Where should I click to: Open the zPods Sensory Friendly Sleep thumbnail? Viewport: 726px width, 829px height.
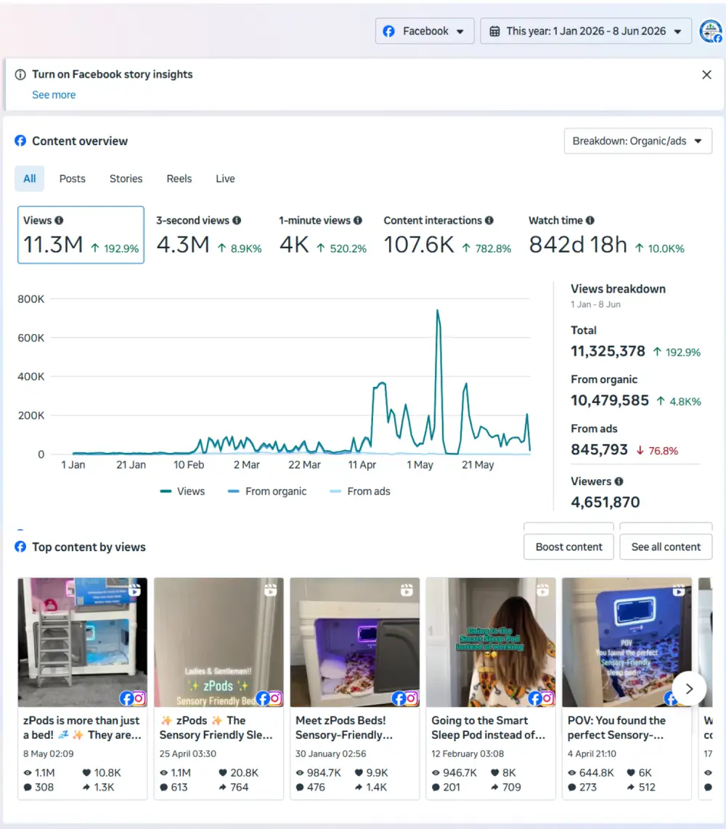219,642
